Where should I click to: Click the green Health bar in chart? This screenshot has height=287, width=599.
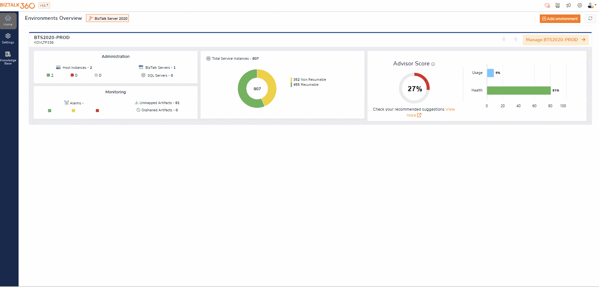[518, 91]
